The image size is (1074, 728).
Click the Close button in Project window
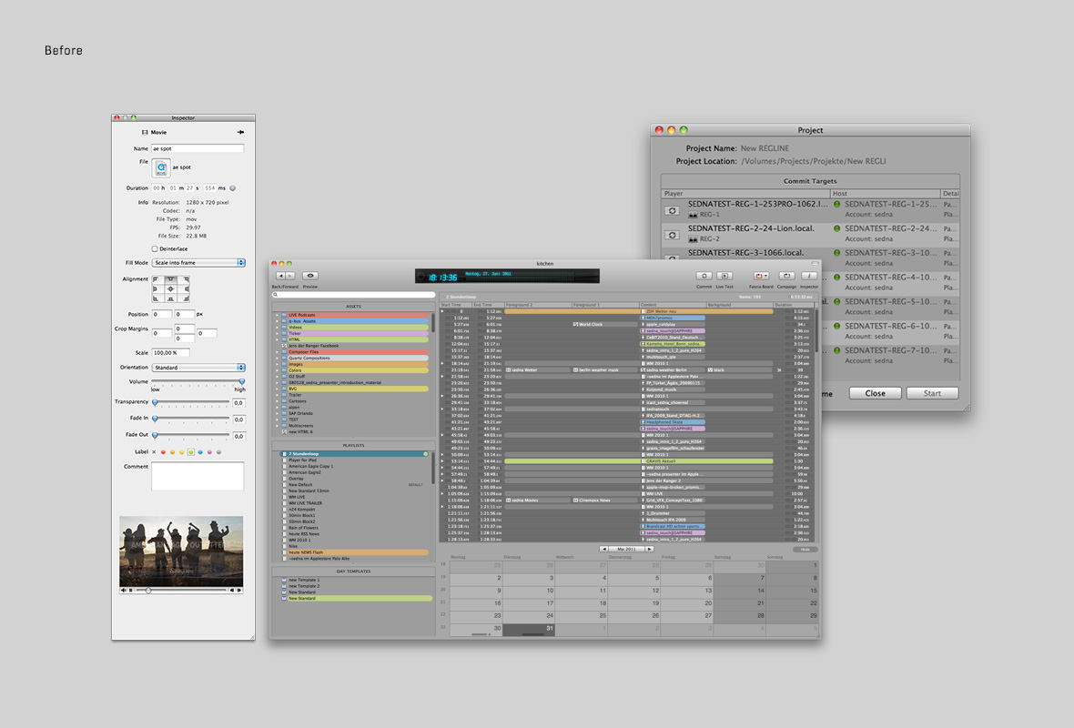point(875,393)
